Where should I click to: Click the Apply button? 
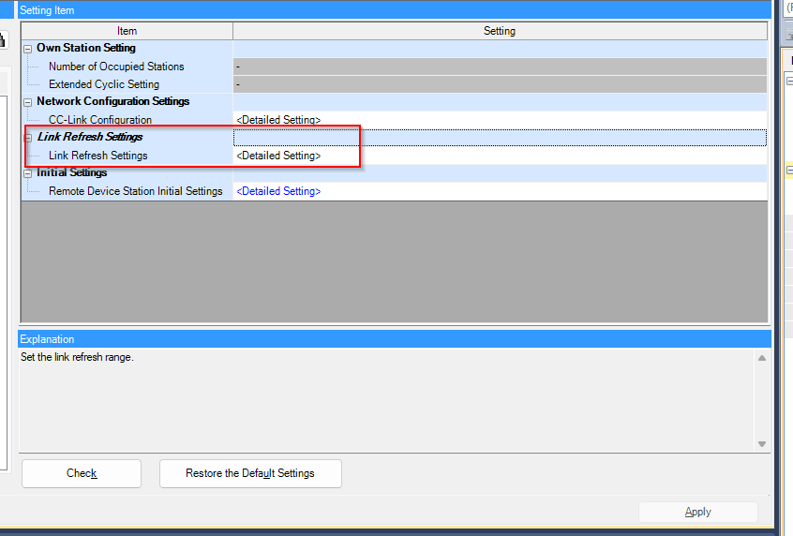point(698,512)
